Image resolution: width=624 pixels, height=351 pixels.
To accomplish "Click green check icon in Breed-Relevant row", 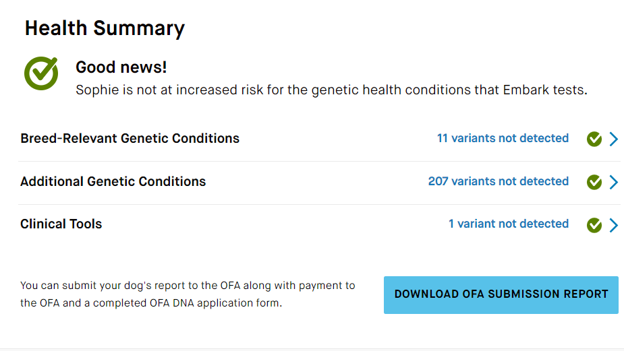I will (594, 139).
